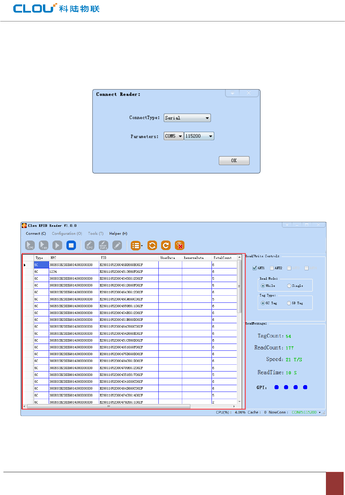Click the tag table scroll-up arrow
Image resolution: width=345 pixels, height=495 pixels.
click(x=239, y=257)
